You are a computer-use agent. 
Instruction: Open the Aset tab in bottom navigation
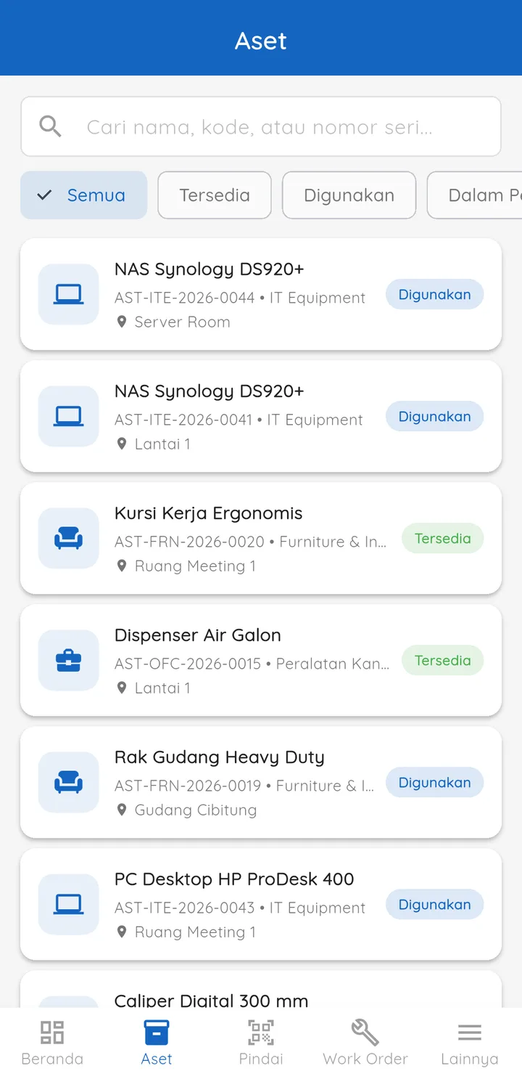pyautogui.click(x=157, y=1041)
